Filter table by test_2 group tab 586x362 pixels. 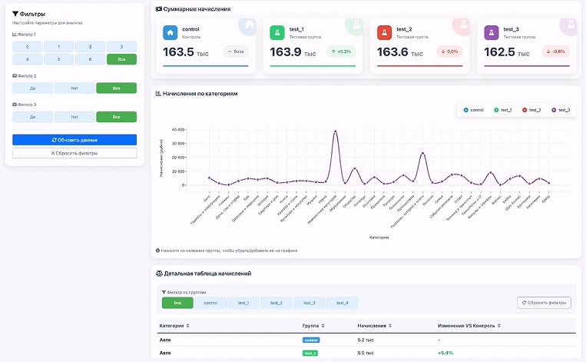click(x=276, y=303)
